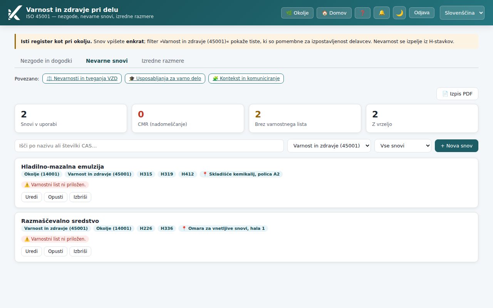Viewport: 493px width, 308px height.
Task: Click missing safety sheet warning on Hladilno-mazalna emulzija
Action: (x=55, y=185)
